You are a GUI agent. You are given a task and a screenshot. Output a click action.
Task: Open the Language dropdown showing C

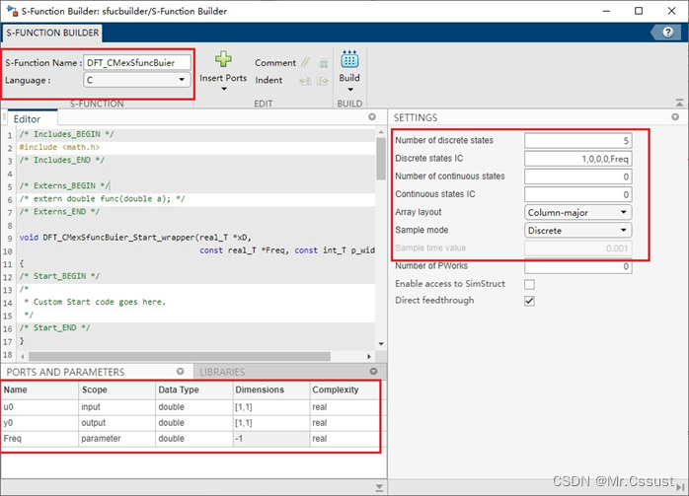point(136,80)
